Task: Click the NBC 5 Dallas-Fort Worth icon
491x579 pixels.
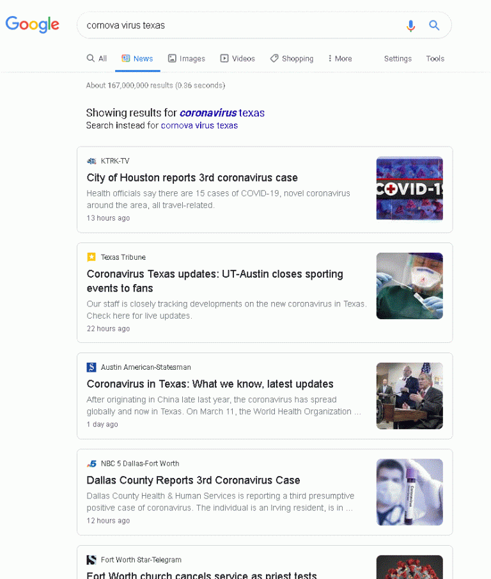Action: pyautogui.click(x=91, y=463)
